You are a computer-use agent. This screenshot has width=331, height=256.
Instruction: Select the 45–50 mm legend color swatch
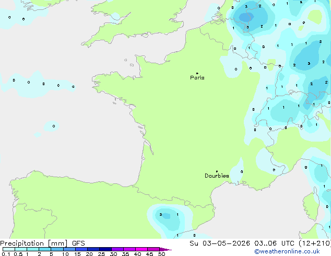tap(153, 249)
